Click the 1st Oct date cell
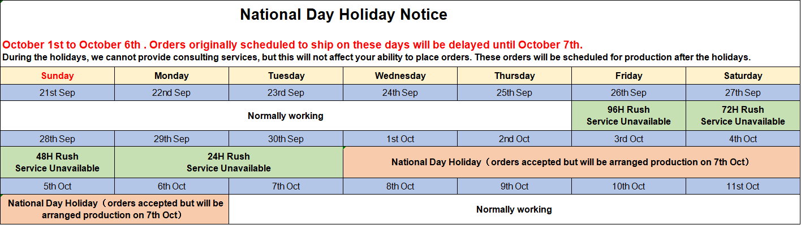The height and width of the screenshot is (225, 801). [400, 139]
